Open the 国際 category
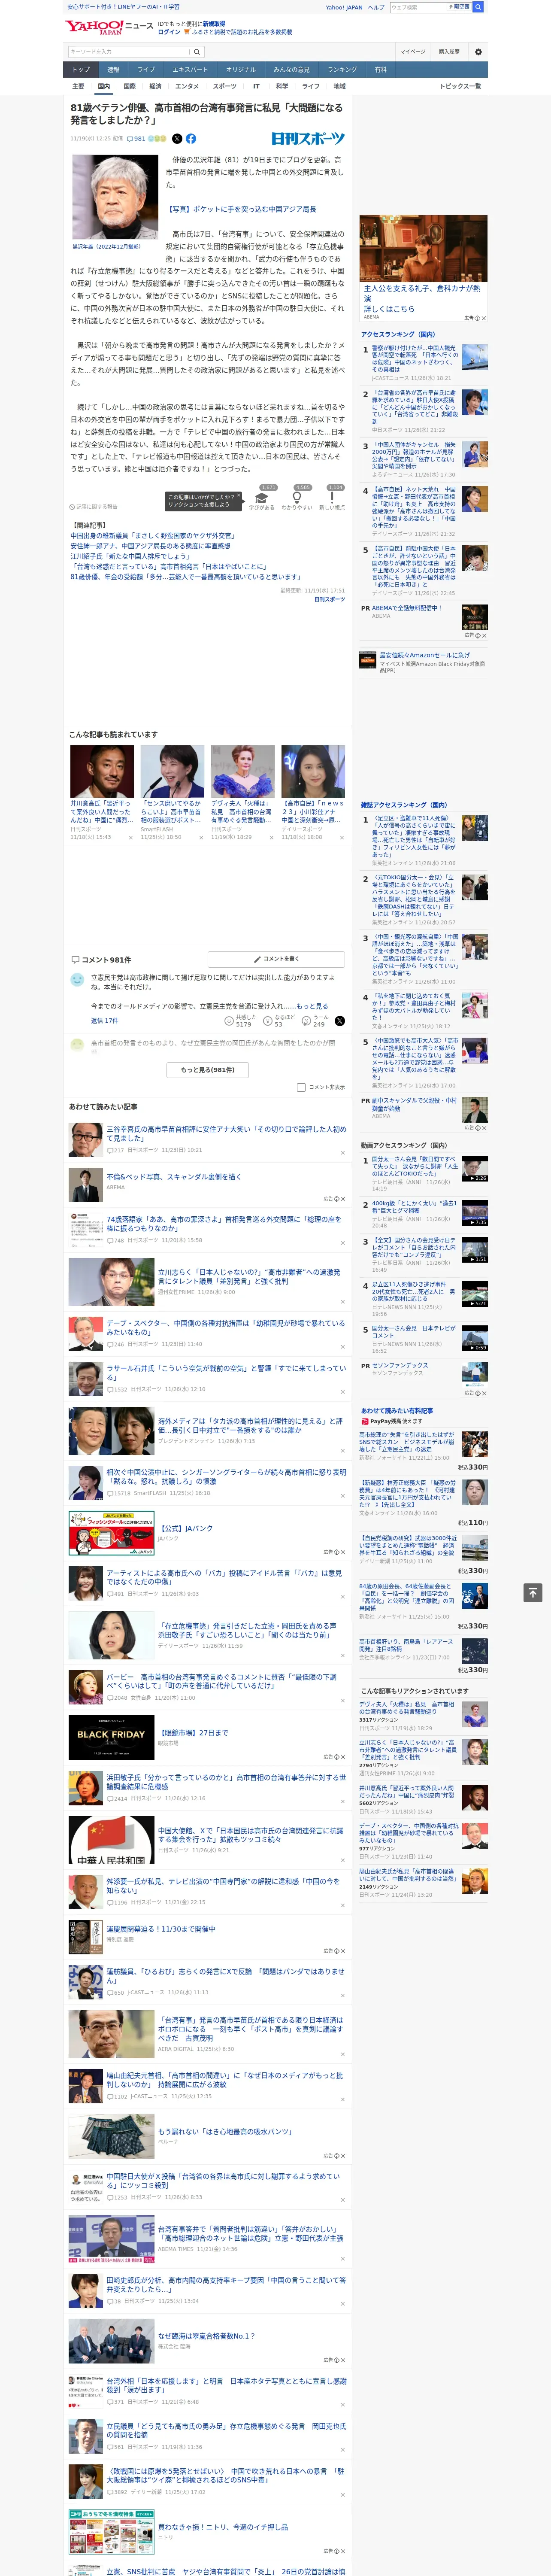This screenshot has height=2576, width=551. 129,86
